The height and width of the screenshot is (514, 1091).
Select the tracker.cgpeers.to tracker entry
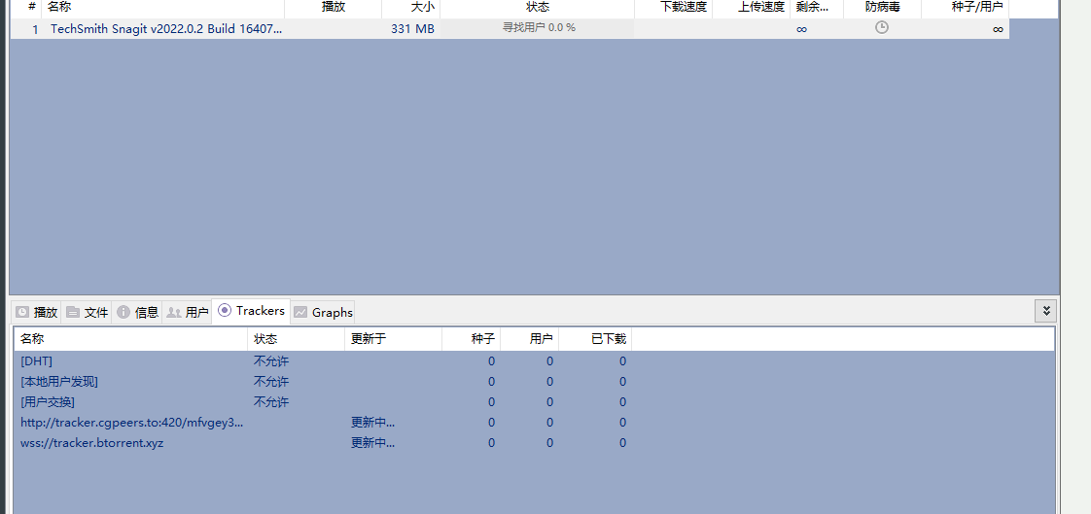coord(534,423)
